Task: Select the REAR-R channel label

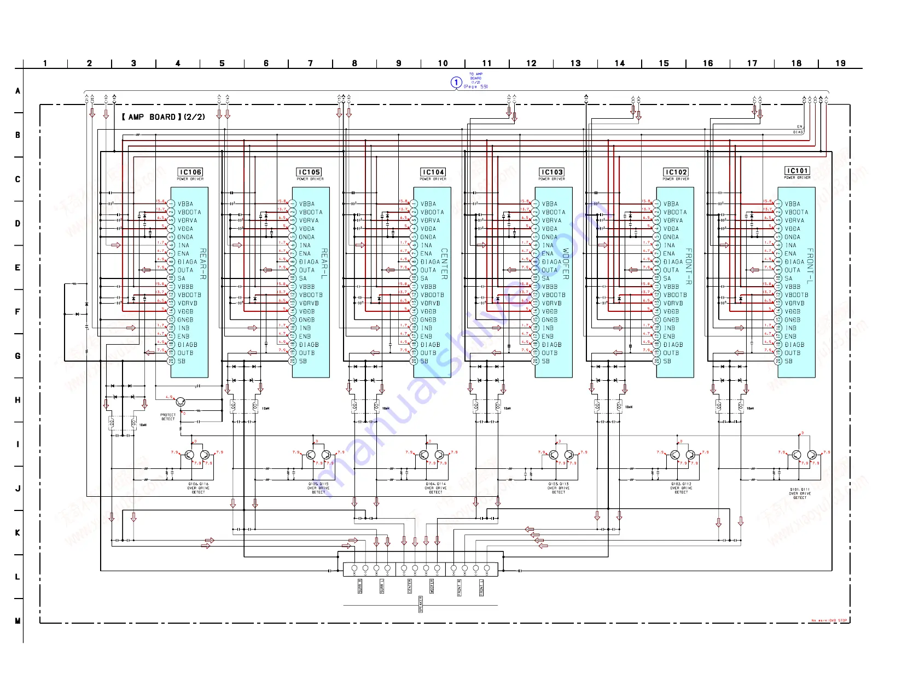Action: [203, 264]
